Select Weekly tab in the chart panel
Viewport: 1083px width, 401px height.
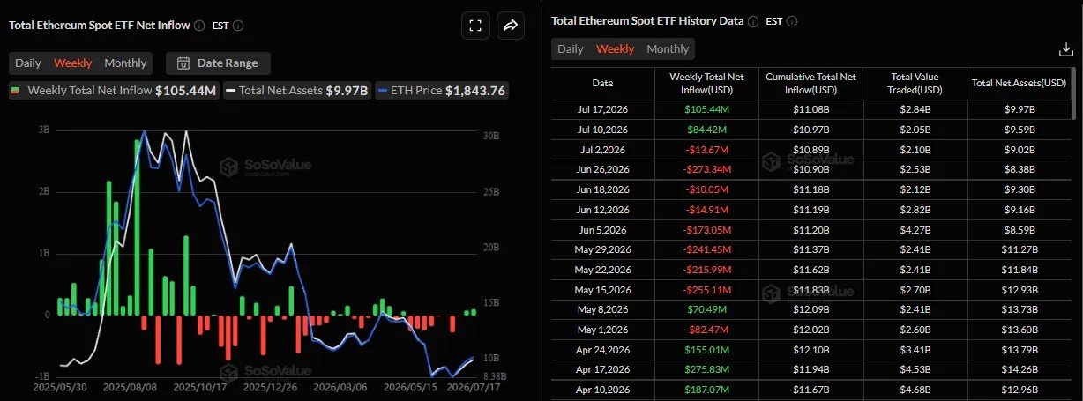coord(72,63)
